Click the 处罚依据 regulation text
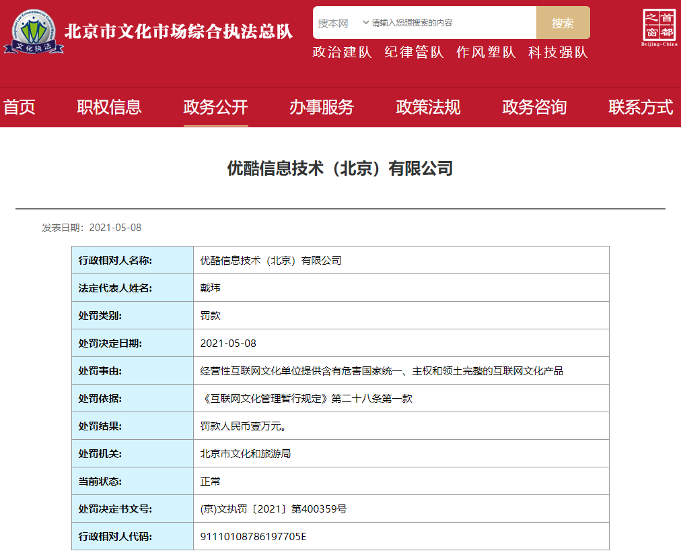The width and height of the screenshot is (681, 555). pyautogui.click(x=306, y=398)
